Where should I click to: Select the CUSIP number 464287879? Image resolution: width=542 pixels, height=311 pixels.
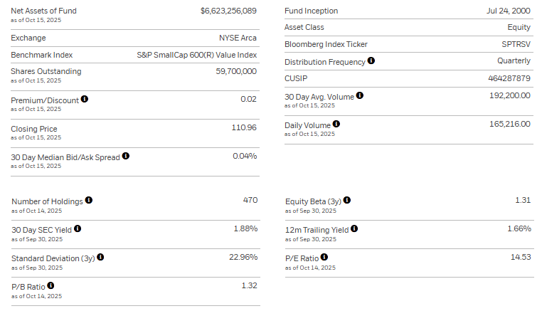[510, 78]
